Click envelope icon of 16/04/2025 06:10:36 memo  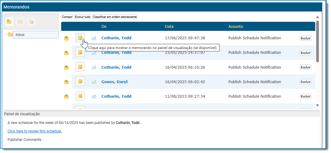click(x=94, y=68)
